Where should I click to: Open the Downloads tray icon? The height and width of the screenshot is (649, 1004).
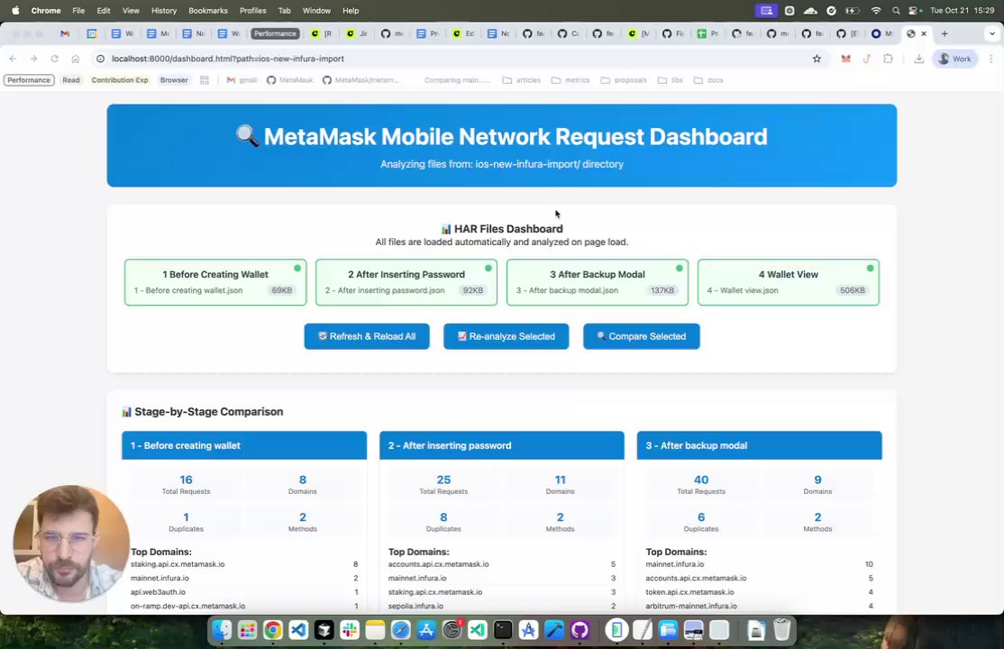coord(919,59)
